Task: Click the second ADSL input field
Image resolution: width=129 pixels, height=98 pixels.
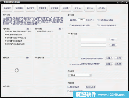Action: point(93,45)
